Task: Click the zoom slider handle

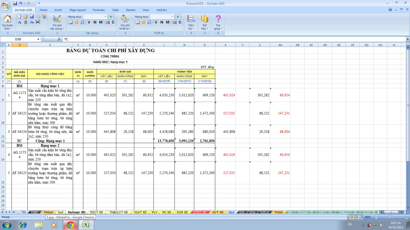Action: [389, 217]
